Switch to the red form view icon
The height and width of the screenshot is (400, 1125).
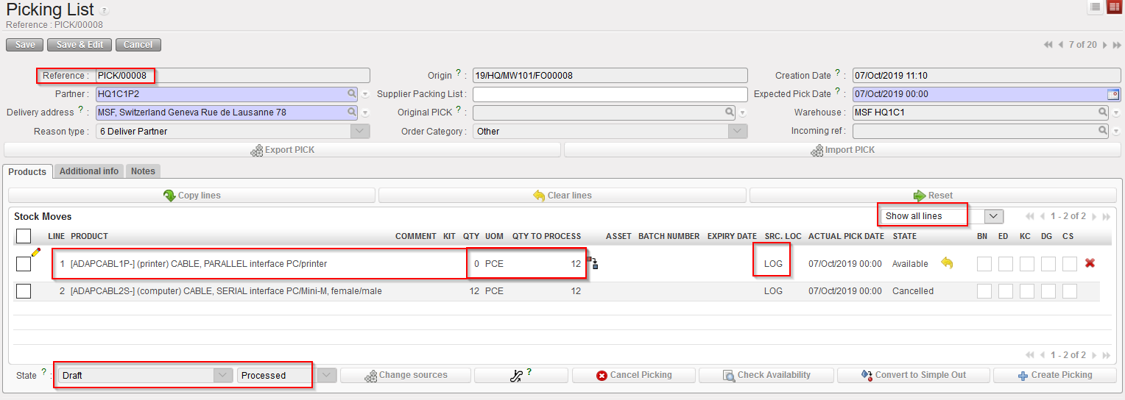click(1114, 7)
